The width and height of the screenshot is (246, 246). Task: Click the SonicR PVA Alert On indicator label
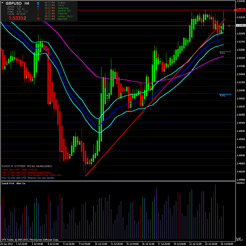[x=13, y=183]
